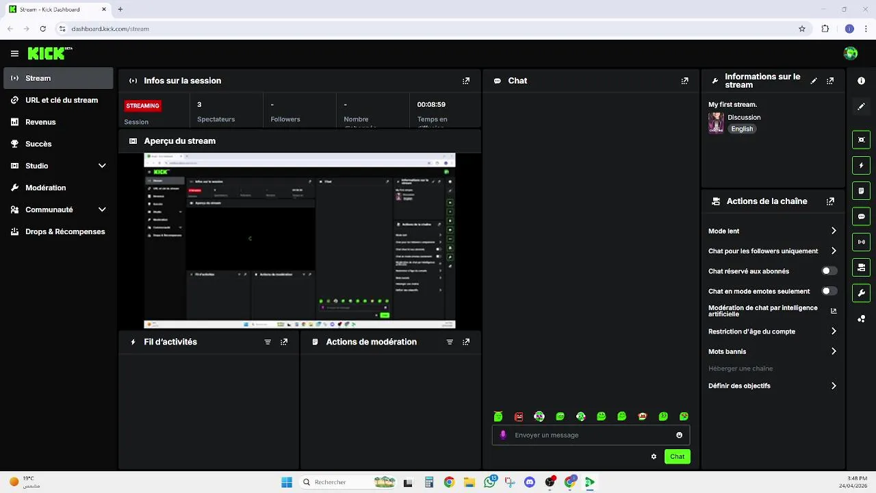Enable Chat en mode emotes seulement switch

(x=829, y=291)
